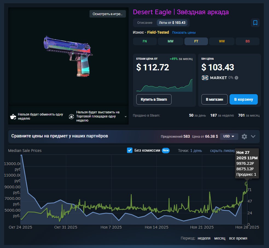Image resolution: width=269 pixels, height=248 pixels.
Task: Click the item title Desert Eagle | Звёздная аркада
Action: click(x=181, y=12)
